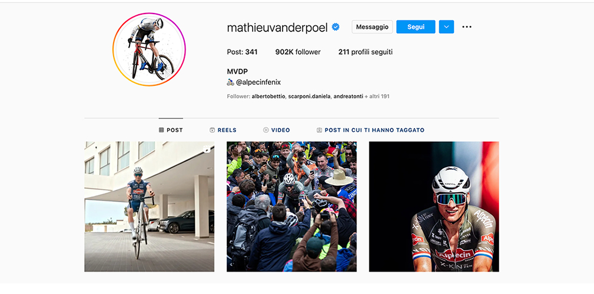This screenshot has width=594, height=294.
Task: Click the grid icon beside POST
Action: [161, 130]
